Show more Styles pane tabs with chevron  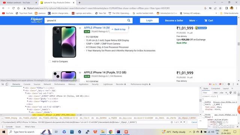tap(232, 88)
